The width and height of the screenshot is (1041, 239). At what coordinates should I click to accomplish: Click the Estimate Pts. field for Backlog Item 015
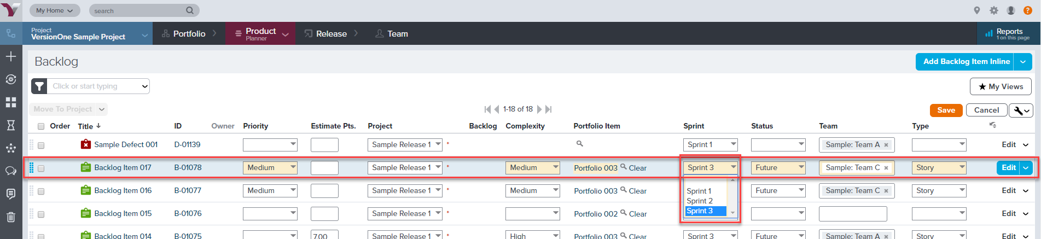pyautogui.click(x=324, y=214)
